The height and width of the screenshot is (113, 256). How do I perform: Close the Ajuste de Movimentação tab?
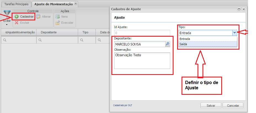(76, 4)
